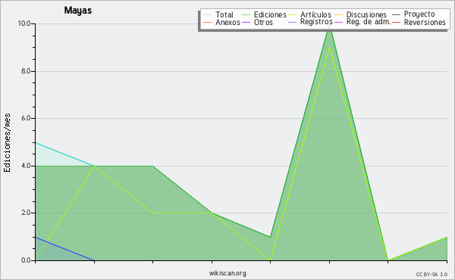
Task: Click the 10.0 y-axis value
Action: point(24,23)
